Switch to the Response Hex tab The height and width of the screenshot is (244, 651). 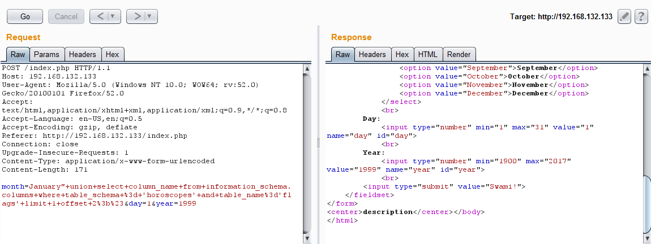(x=402, y=54)
